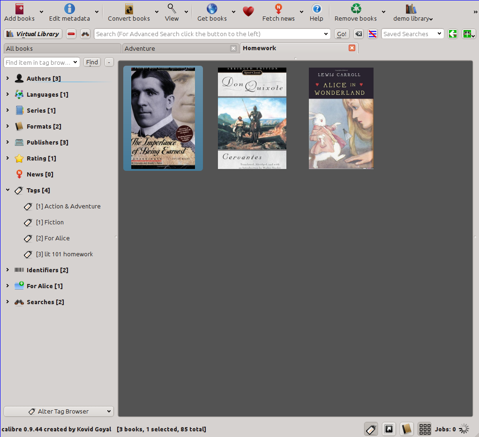Open View dropdown arrow
The height and width of the screenshot is (437, 479).
[186, 12]
